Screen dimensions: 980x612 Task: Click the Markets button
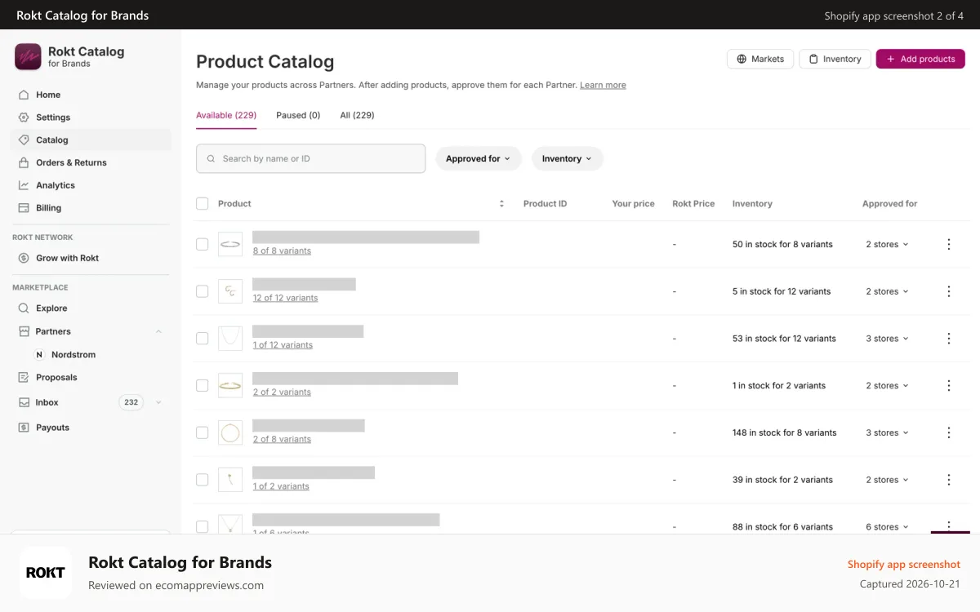(x=760, y=59)
